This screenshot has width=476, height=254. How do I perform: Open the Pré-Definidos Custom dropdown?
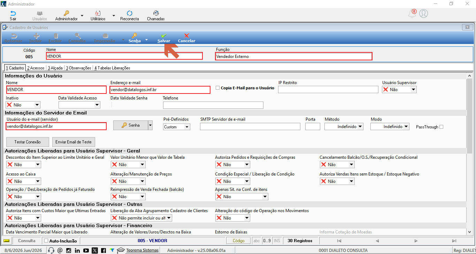pos(187,127)
